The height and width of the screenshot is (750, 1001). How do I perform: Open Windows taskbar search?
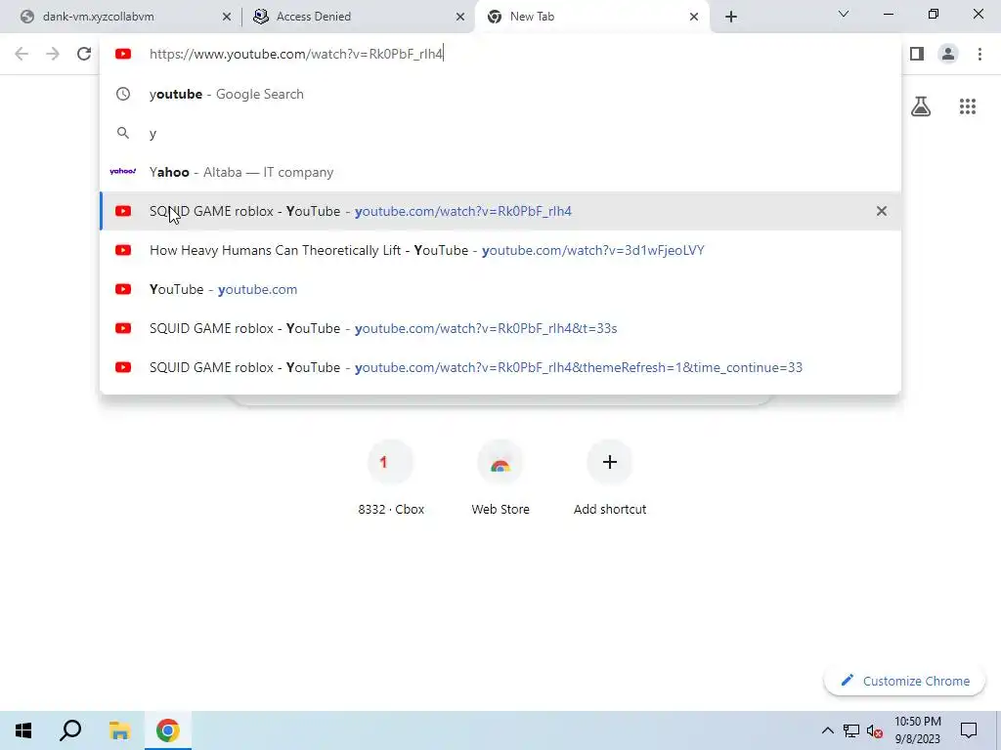point(70,730)
